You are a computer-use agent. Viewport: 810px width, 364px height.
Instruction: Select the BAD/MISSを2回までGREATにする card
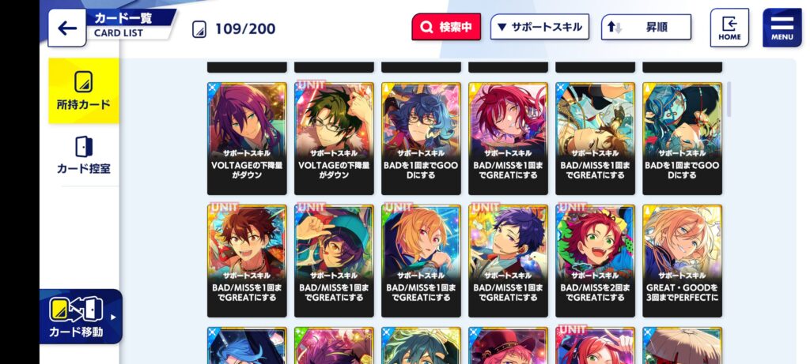coord(595,261)
